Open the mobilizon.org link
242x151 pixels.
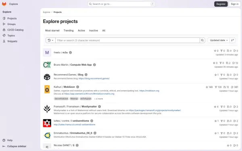click(x=149, y=91)
